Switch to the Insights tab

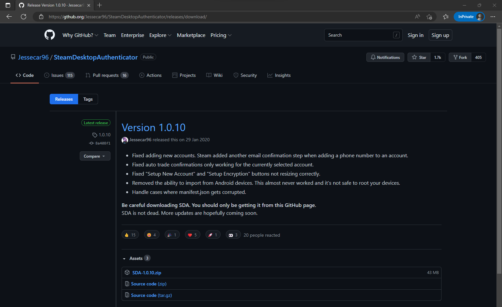(279, 75)
